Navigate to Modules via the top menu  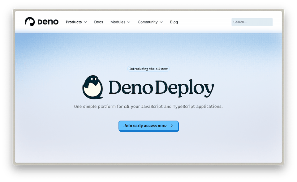click(x=118, y=22)
